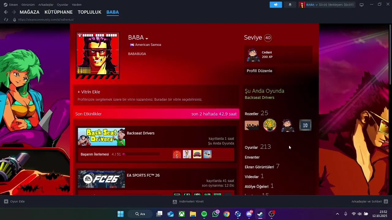Click the car achievement icon
Screen dimensions: 392x220
coord(197,154)
